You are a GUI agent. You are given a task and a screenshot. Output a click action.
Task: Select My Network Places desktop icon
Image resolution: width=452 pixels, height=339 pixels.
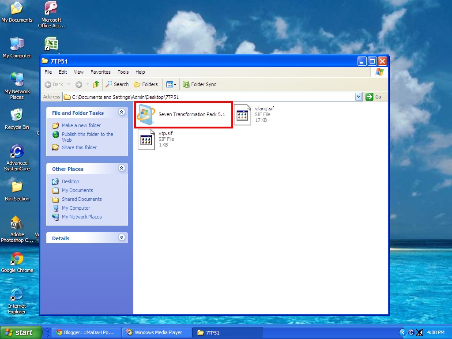tap(17, 86)
